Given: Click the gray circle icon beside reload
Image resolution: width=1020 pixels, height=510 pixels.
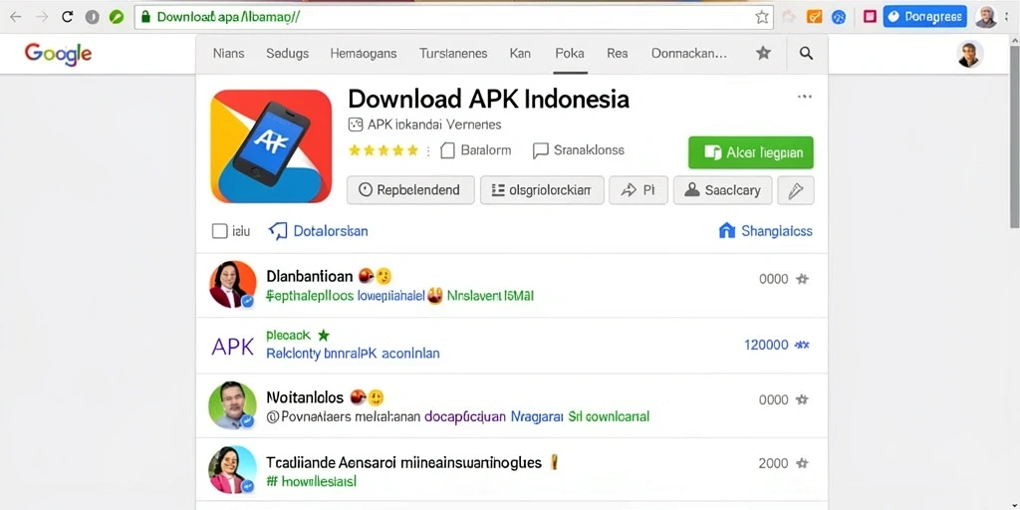Looking at the screenshot, I should [93, 17].
